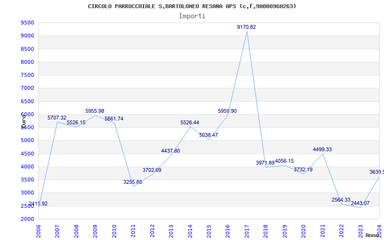Screen dimensions: 384x240
Task: Click the x-axis year 2014
Action: click(x=190, y=231)
